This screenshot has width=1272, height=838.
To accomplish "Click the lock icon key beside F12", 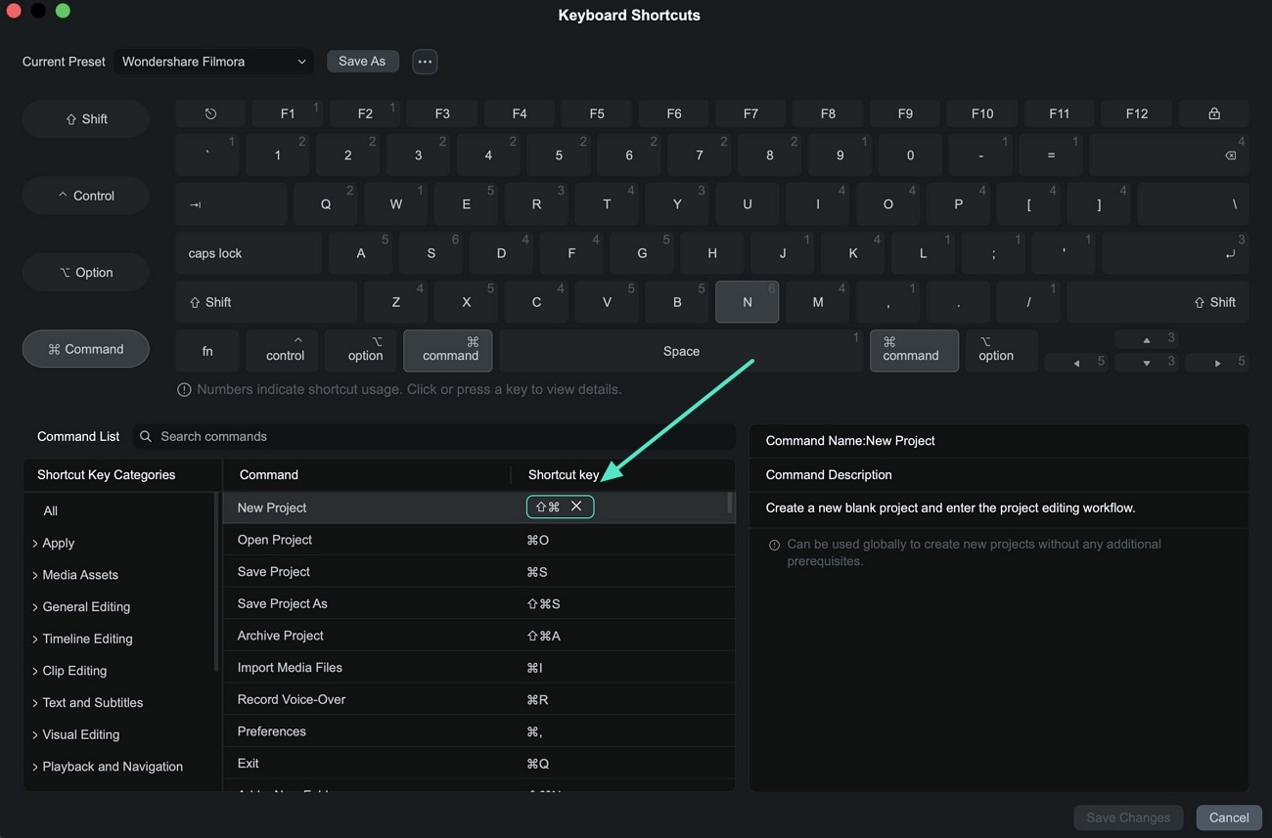I will tap(1213, 113).
